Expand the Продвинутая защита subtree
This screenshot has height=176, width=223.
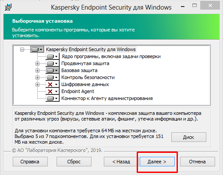click(37, 64)
